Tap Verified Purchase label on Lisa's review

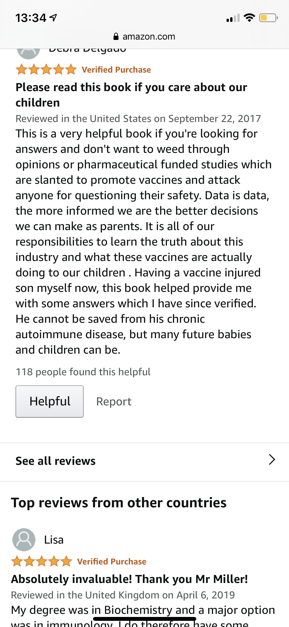(x=112, y=561)
